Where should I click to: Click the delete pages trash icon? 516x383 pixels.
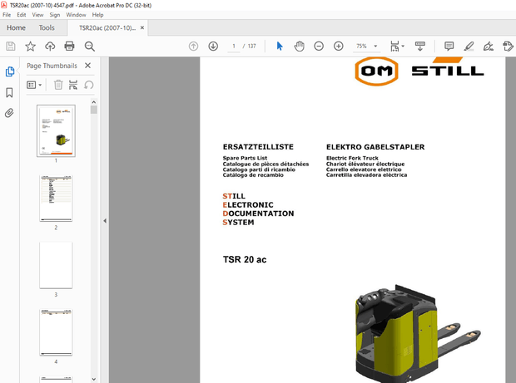(58, 85)
